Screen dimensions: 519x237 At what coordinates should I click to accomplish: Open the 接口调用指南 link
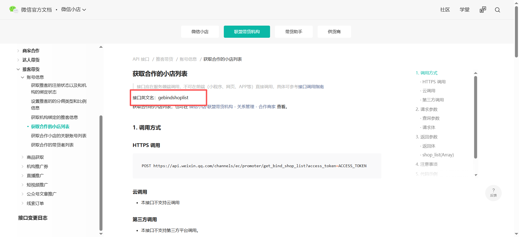(x=311, y=87)
